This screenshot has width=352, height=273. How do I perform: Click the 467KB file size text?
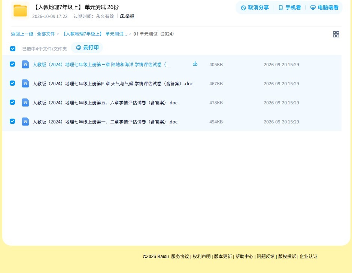216,84
